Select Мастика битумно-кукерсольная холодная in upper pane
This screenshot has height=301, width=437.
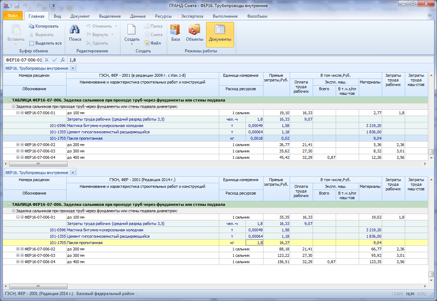point(105,126)
